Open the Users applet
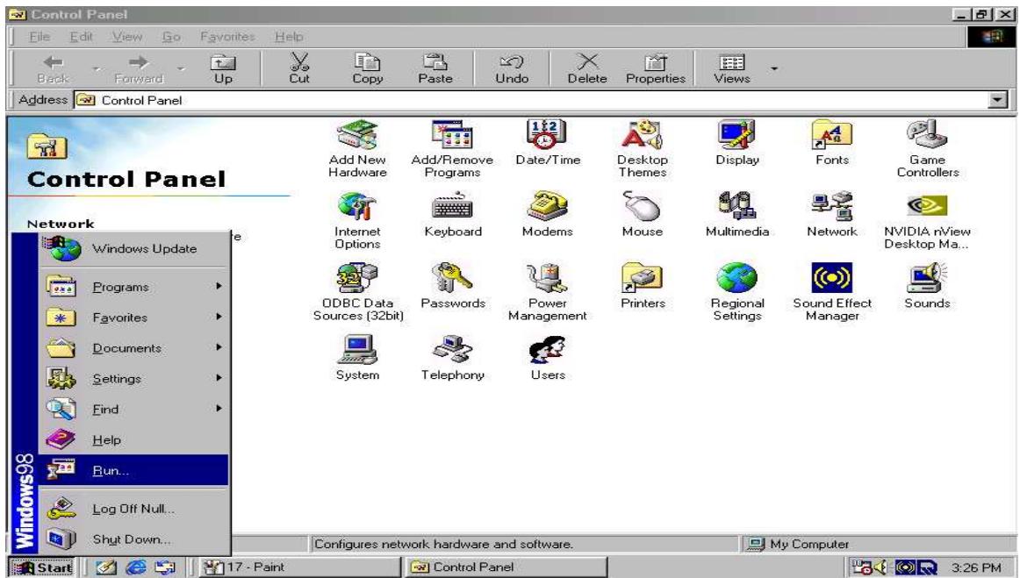Image resolution: width=1020 pixels, height=578 pixels. click(x=547, y=358)
